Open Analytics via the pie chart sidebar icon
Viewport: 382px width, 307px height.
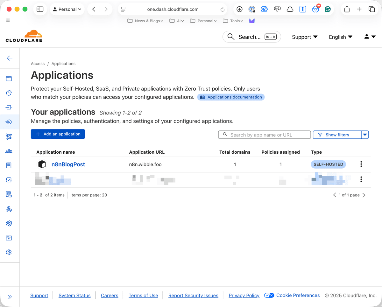pyautogui.click(x=9, y=93)
